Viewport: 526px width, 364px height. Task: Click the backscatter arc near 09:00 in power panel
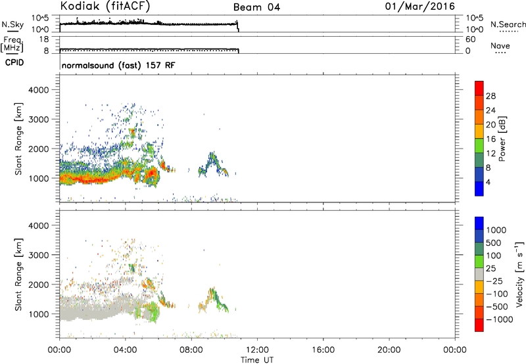coord(212,164)
